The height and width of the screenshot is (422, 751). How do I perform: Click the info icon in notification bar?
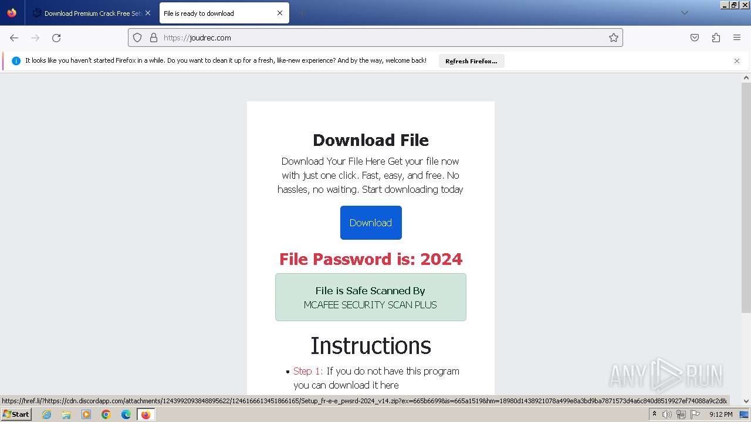pos(16,61)
